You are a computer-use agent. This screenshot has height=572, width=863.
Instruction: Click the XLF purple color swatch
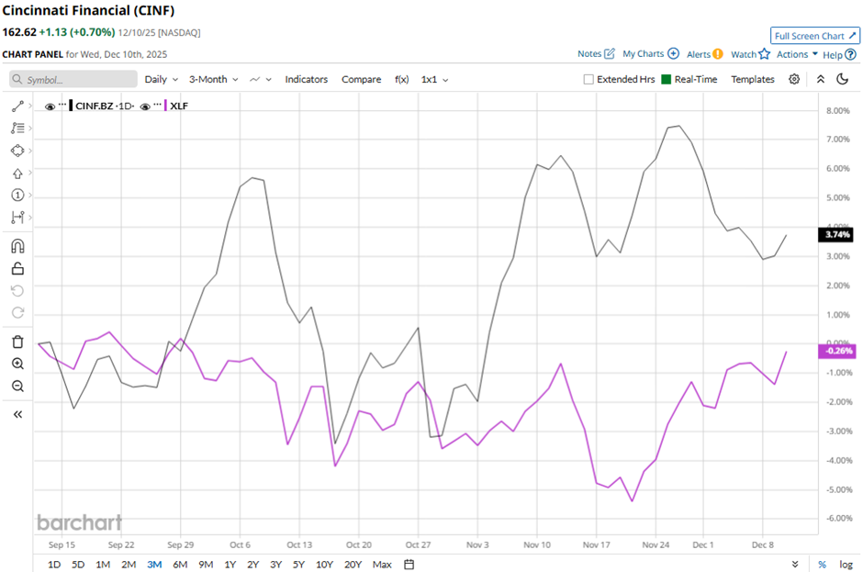click(165, 106)
